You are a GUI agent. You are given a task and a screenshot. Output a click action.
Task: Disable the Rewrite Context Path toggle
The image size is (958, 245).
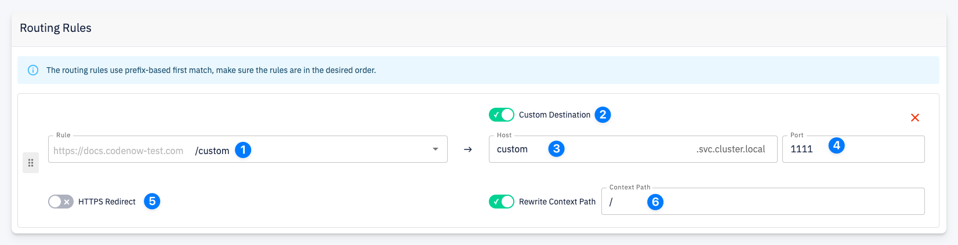(x=502, y=202)
